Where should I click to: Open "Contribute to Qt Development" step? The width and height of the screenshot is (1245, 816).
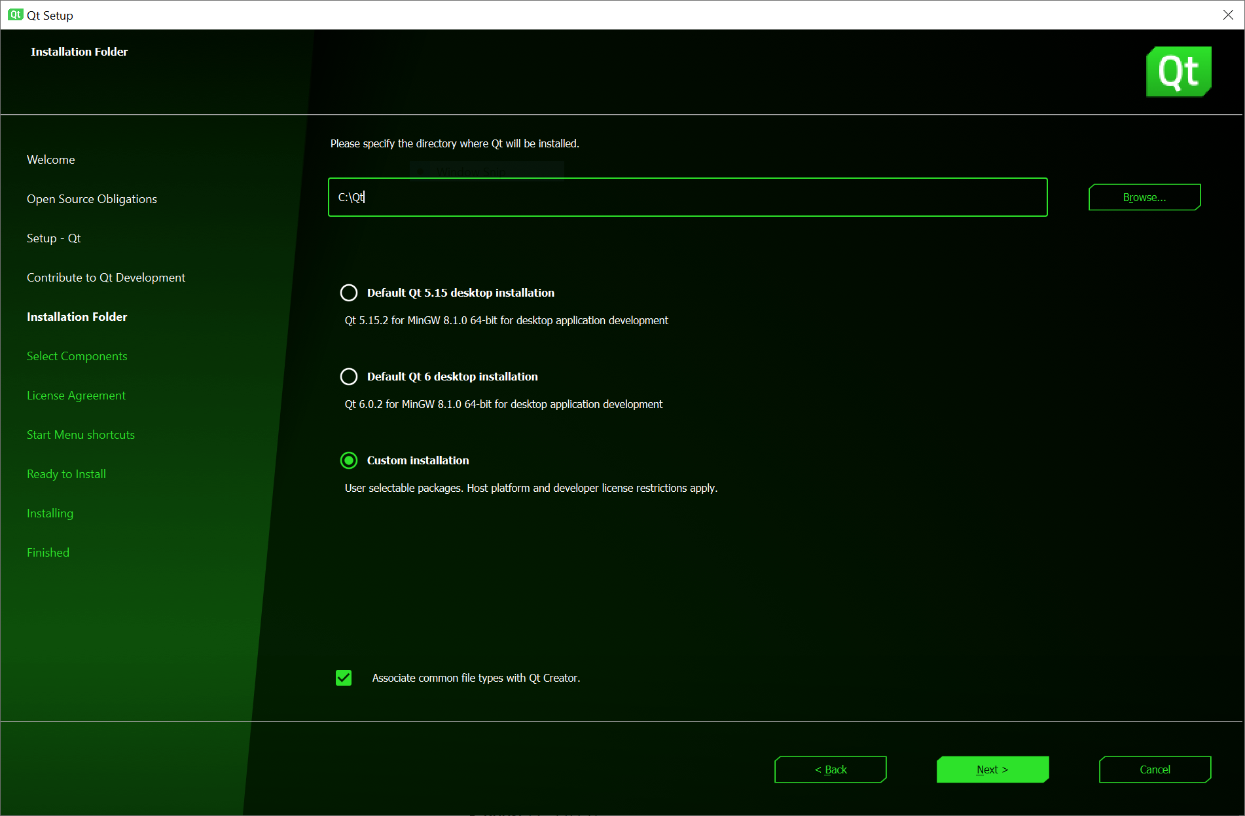click(x=105, y=277)
